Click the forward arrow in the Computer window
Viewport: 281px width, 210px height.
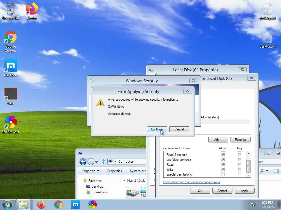point(91,162)
